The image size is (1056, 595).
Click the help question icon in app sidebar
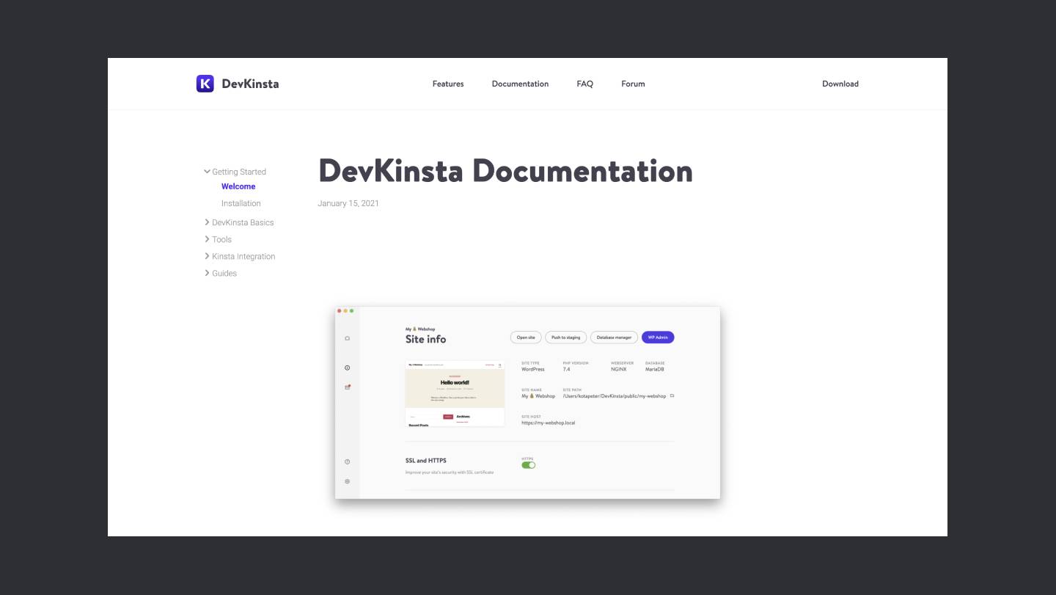(x=348, y=461)
